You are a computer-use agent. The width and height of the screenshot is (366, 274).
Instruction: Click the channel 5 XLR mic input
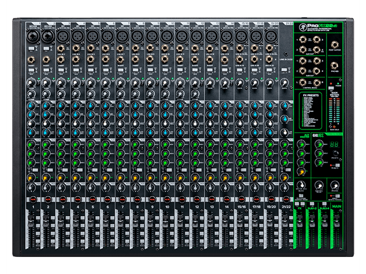tap(91, 37)
